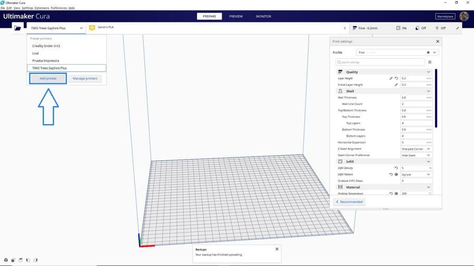This screenshot has width=474, height=266.
Task: Reset Layer Height to default value
Action: click(x=396, y=78)
